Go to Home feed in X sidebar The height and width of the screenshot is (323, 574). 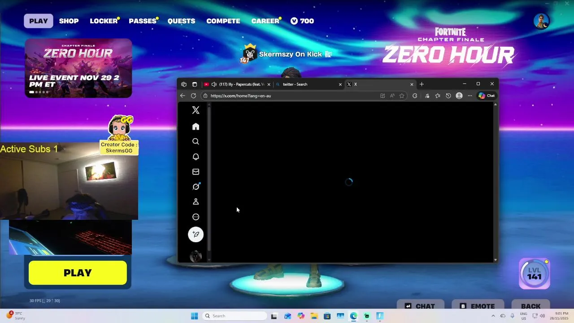coord(196,127)
